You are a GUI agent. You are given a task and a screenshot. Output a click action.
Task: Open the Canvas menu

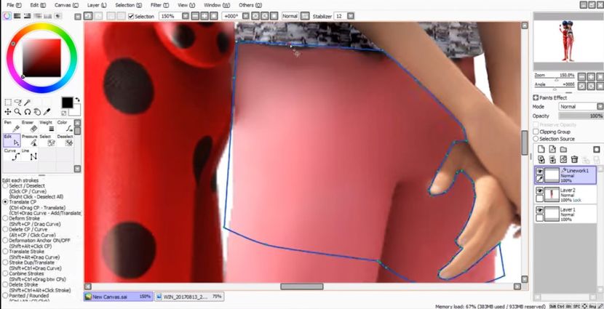click(66, 5)
